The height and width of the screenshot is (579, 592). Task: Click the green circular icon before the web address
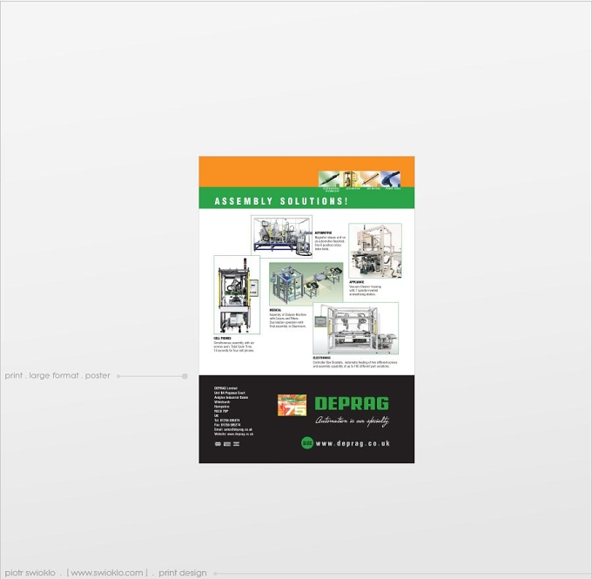point(307,442)
